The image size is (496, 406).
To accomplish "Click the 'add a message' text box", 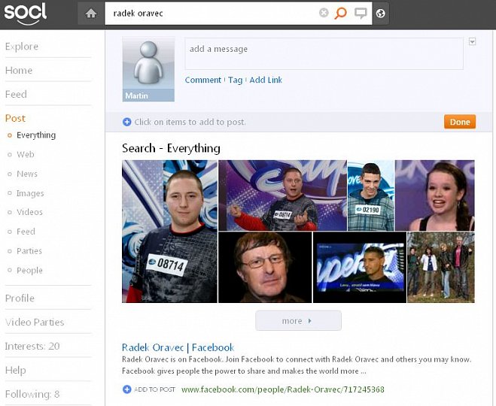I will [x=324, y=53].
